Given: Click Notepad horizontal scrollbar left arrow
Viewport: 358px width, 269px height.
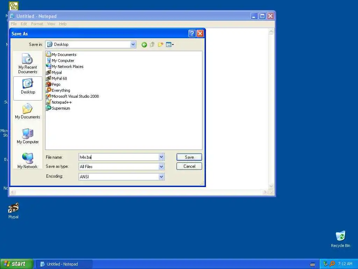Looking at the screenshot, I should (13, 192).
